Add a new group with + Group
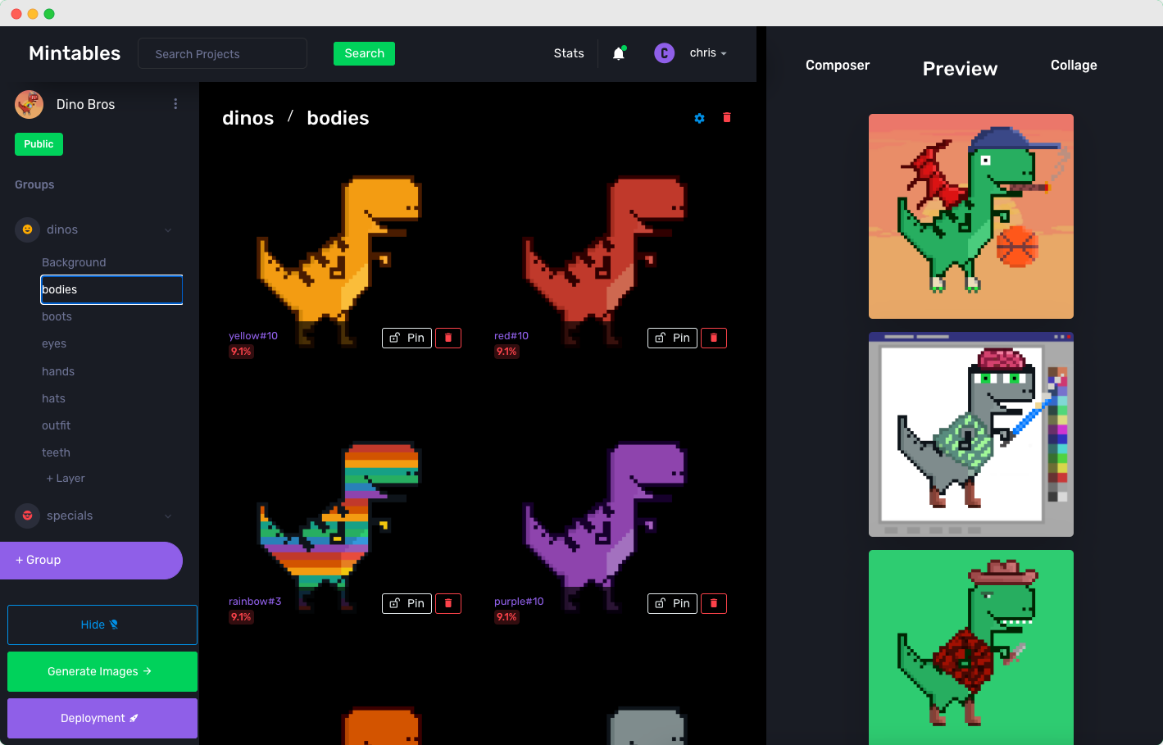The height and width of the screenshot is (745, 1163). [91, 561]
